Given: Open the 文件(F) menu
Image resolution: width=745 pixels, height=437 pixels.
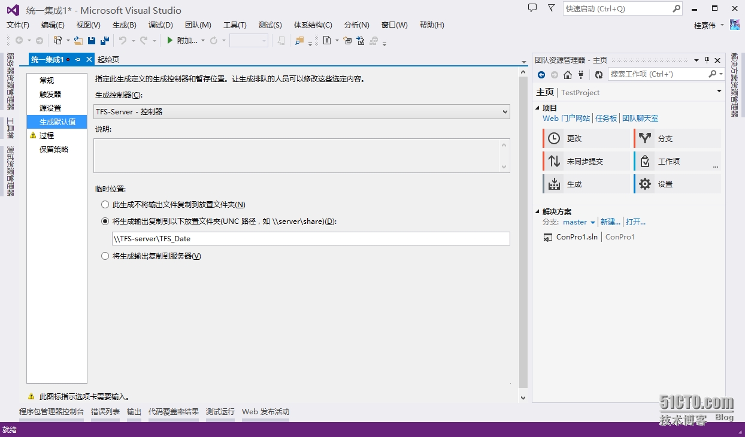Looking at the screenshot, I should (x=18, y=25).
